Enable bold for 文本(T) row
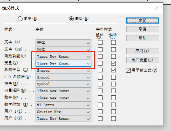 [x=100, y=43]
